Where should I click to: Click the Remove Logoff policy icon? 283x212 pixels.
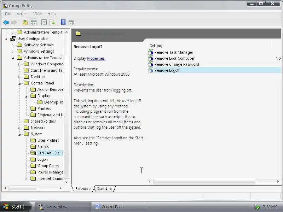point(151,70)
